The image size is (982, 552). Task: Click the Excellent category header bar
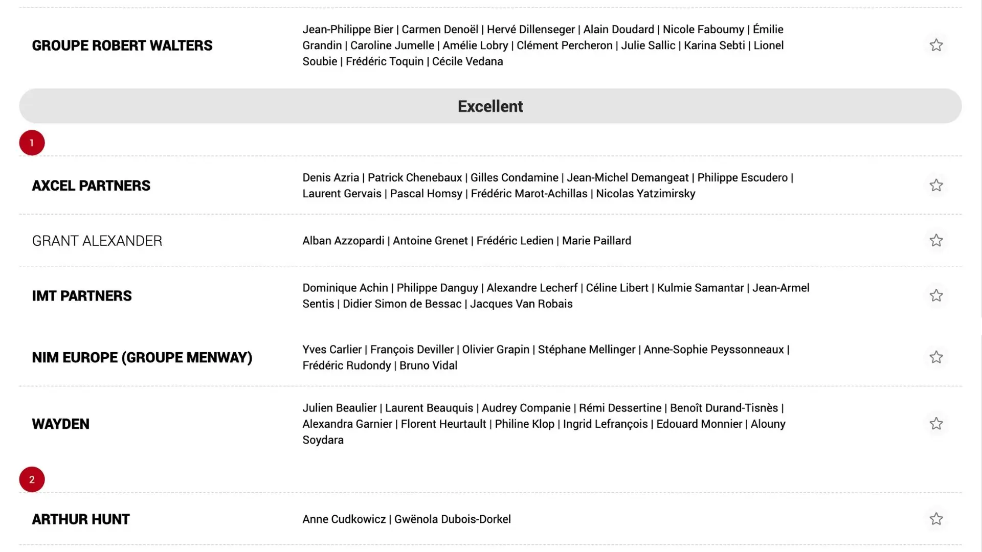tap(490, 106)
